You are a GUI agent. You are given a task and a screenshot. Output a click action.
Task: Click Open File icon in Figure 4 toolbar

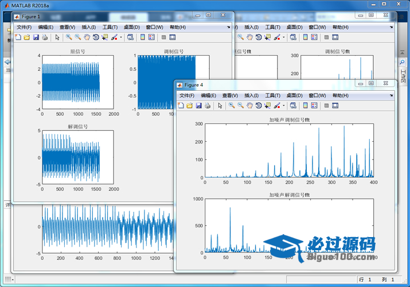pos(190,106)
